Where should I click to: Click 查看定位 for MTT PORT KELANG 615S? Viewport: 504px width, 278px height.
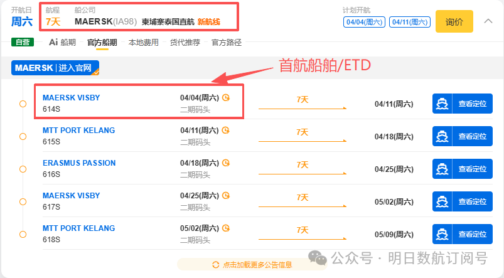pos(463,136)
